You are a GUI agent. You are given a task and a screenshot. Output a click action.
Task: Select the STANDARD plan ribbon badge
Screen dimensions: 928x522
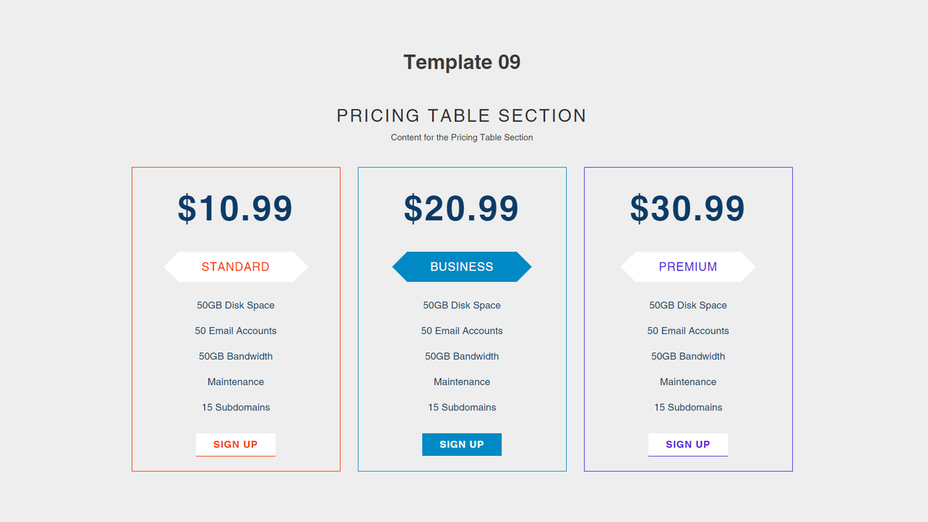coord(236,267)
